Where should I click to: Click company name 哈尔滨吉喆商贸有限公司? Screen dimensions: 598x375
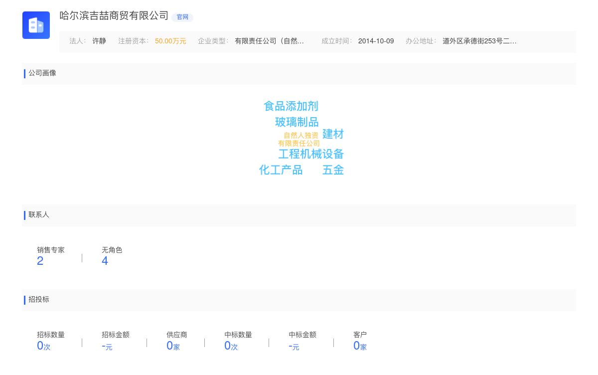(114, 16)
